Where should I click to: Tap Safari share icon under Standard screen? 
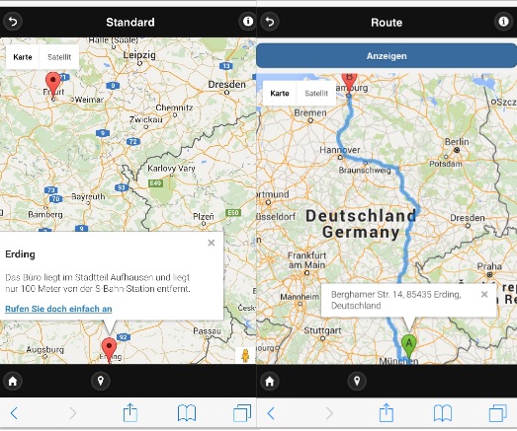click(x=130, y=412)
